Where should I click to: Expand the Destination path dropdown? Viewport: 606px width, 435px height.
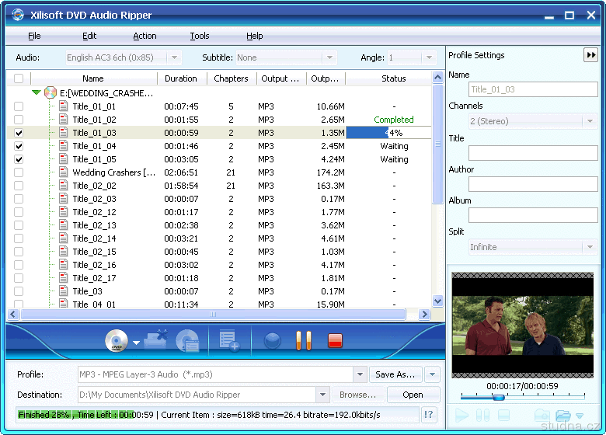click(322, 395)
